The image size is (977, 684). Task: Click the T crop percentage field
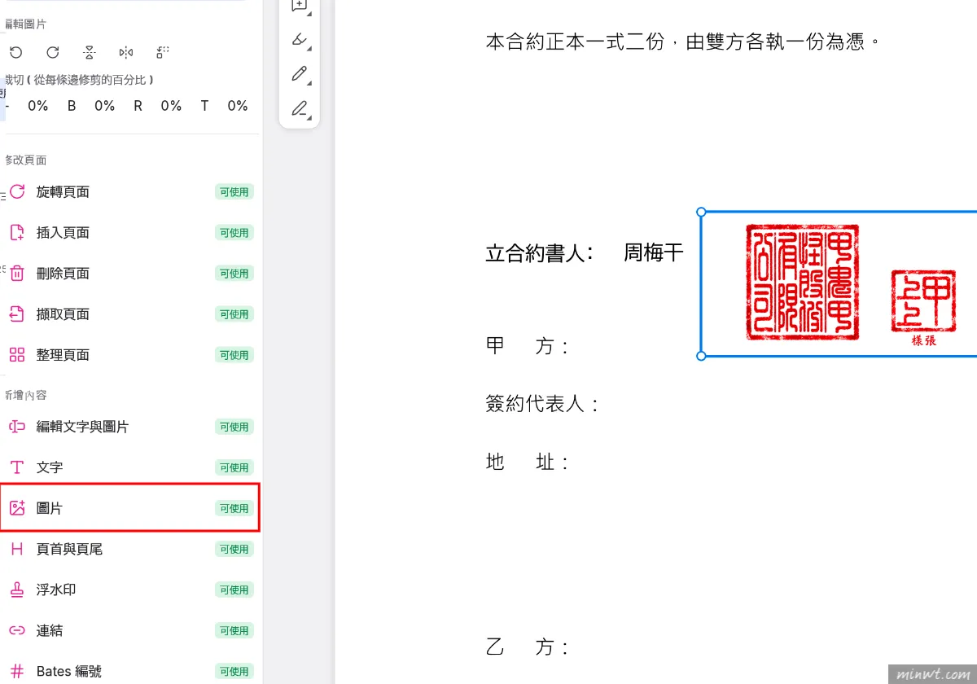(x=238, y=106)
